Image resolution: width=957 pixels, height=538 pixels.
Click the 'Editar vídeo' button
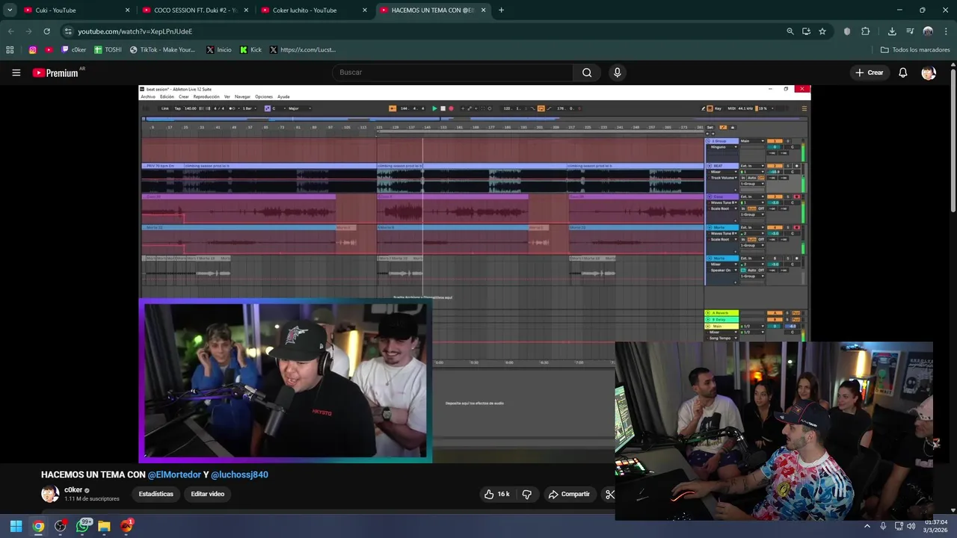(207, 494)
